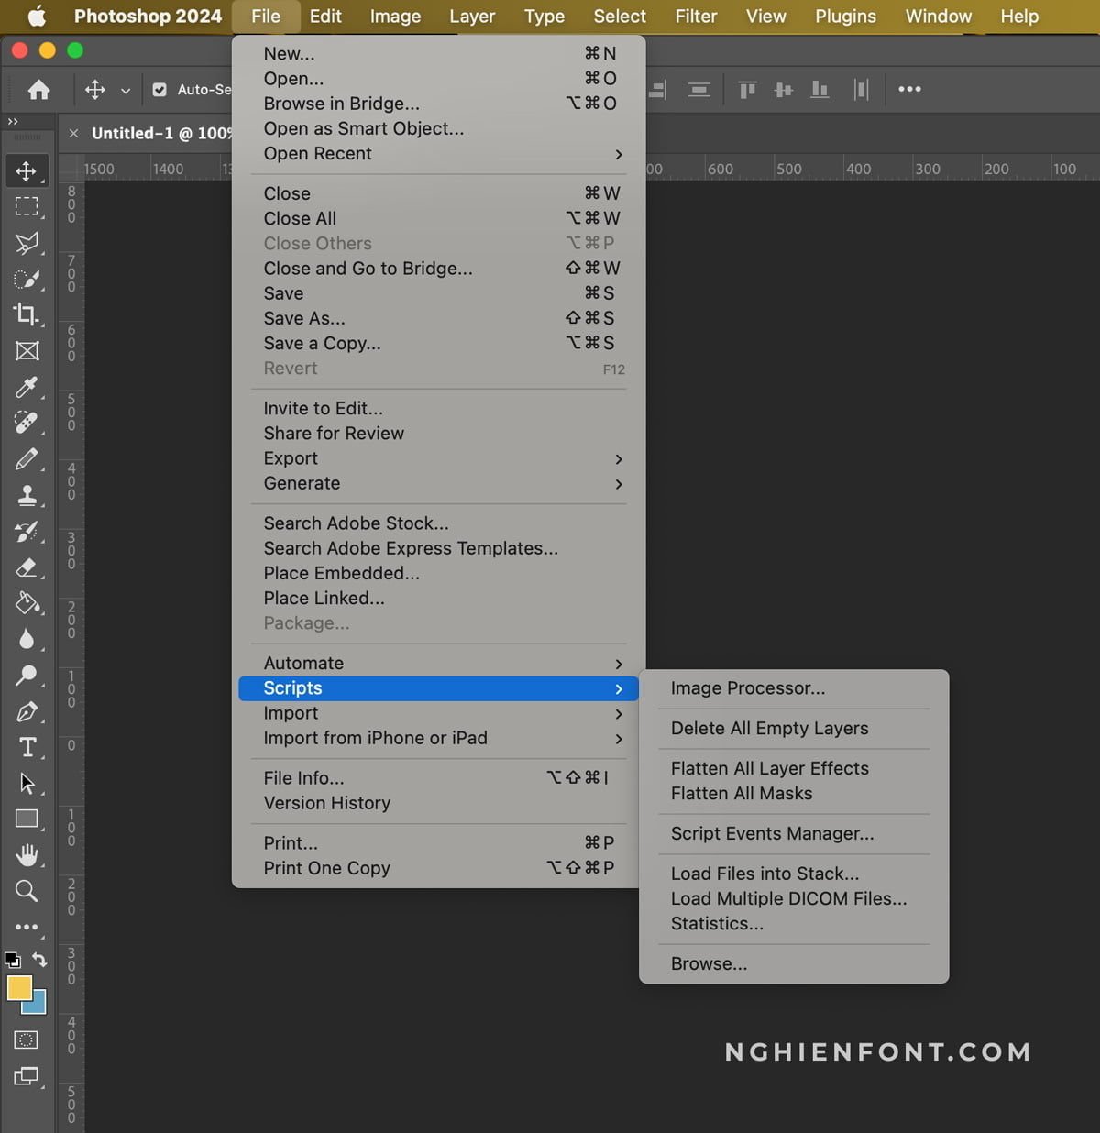Screen dimensions: 1100x1133
Task: Open the options bar's more options ellipsis
Action: click(x=909, y=89)
